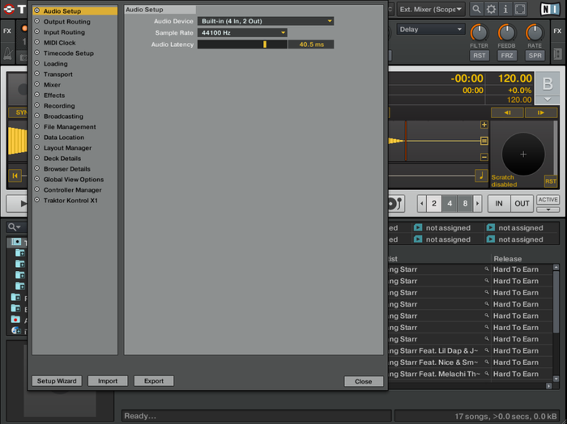Click the loop IN button
This screenshot has width=567, height=424.
pyautogui.click(x=499, y=204)
